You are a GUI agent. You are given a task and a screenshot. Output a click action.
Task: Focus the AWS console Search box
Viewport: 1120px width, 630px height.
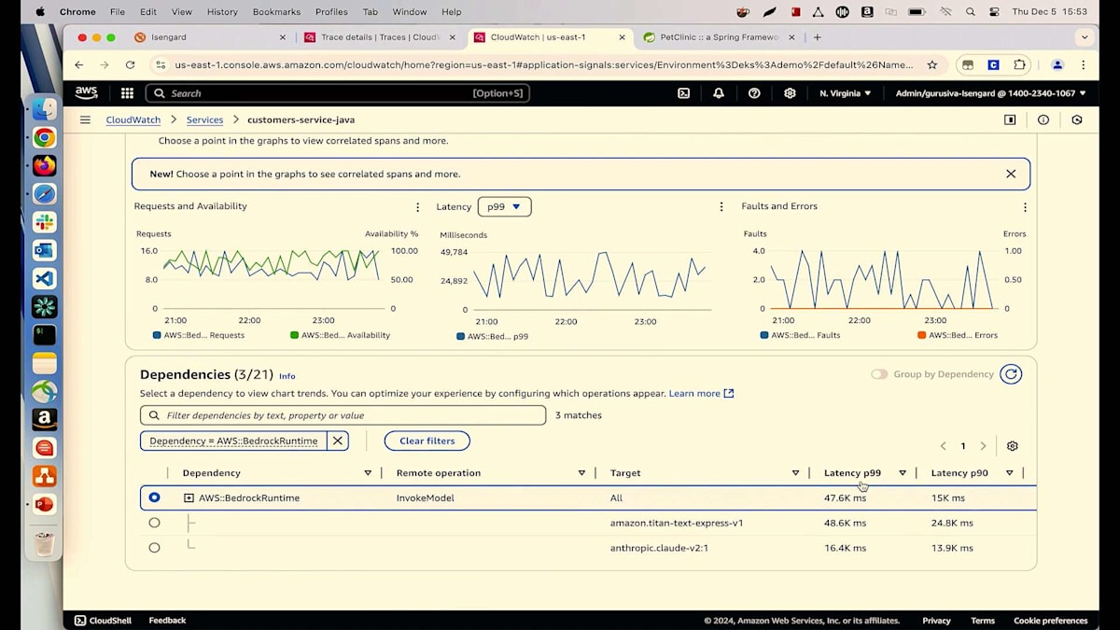click(x=338, y=93)
